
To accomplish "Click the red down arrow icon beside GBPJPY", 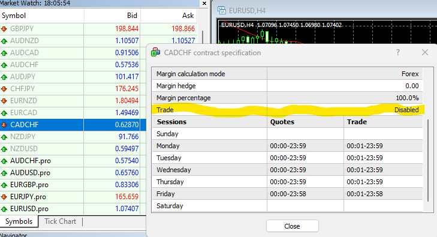I will (4, 29).
